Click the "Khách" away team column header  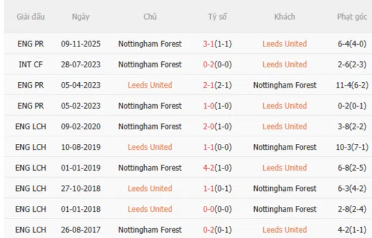click(x=285, y=17)
